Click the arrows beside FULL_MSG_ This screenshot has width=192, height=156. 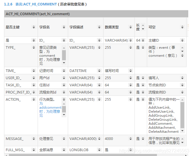(x=34, y=150)
